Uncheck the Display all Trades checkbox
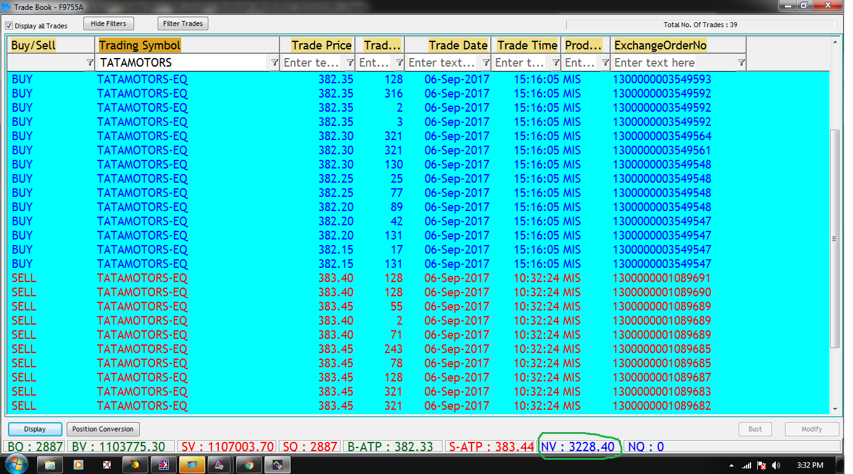 9,26
